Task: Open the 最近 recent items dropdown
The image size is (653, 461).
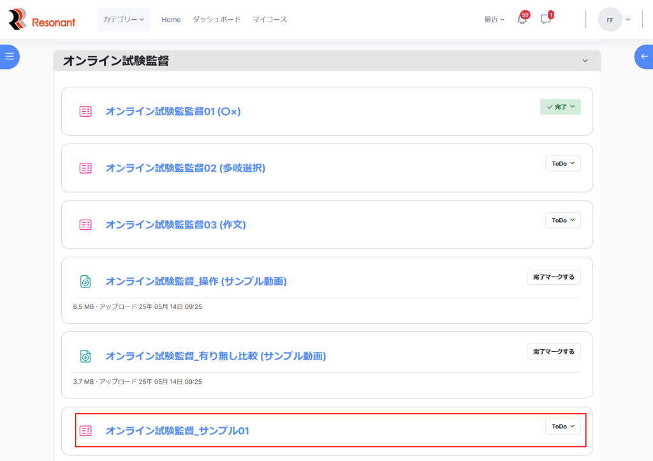Action: [x=494, y=20]
